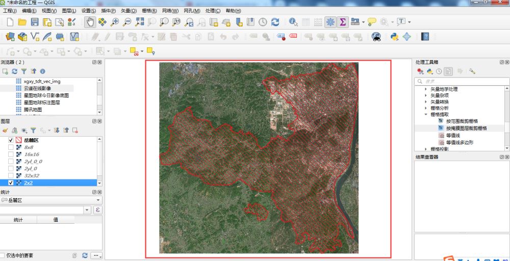Collapse the 栅格提取 toolbox group
The height and width of the screenshot is (261, 510).
coord(426,115)
